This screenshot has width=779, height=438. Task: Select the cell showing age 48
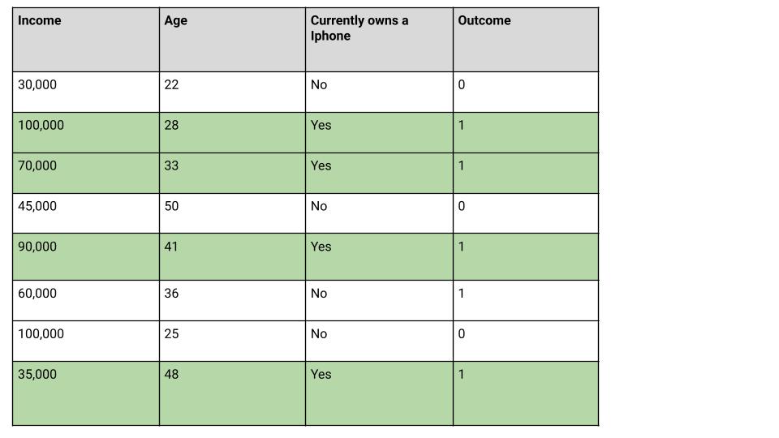pos(233,393)
